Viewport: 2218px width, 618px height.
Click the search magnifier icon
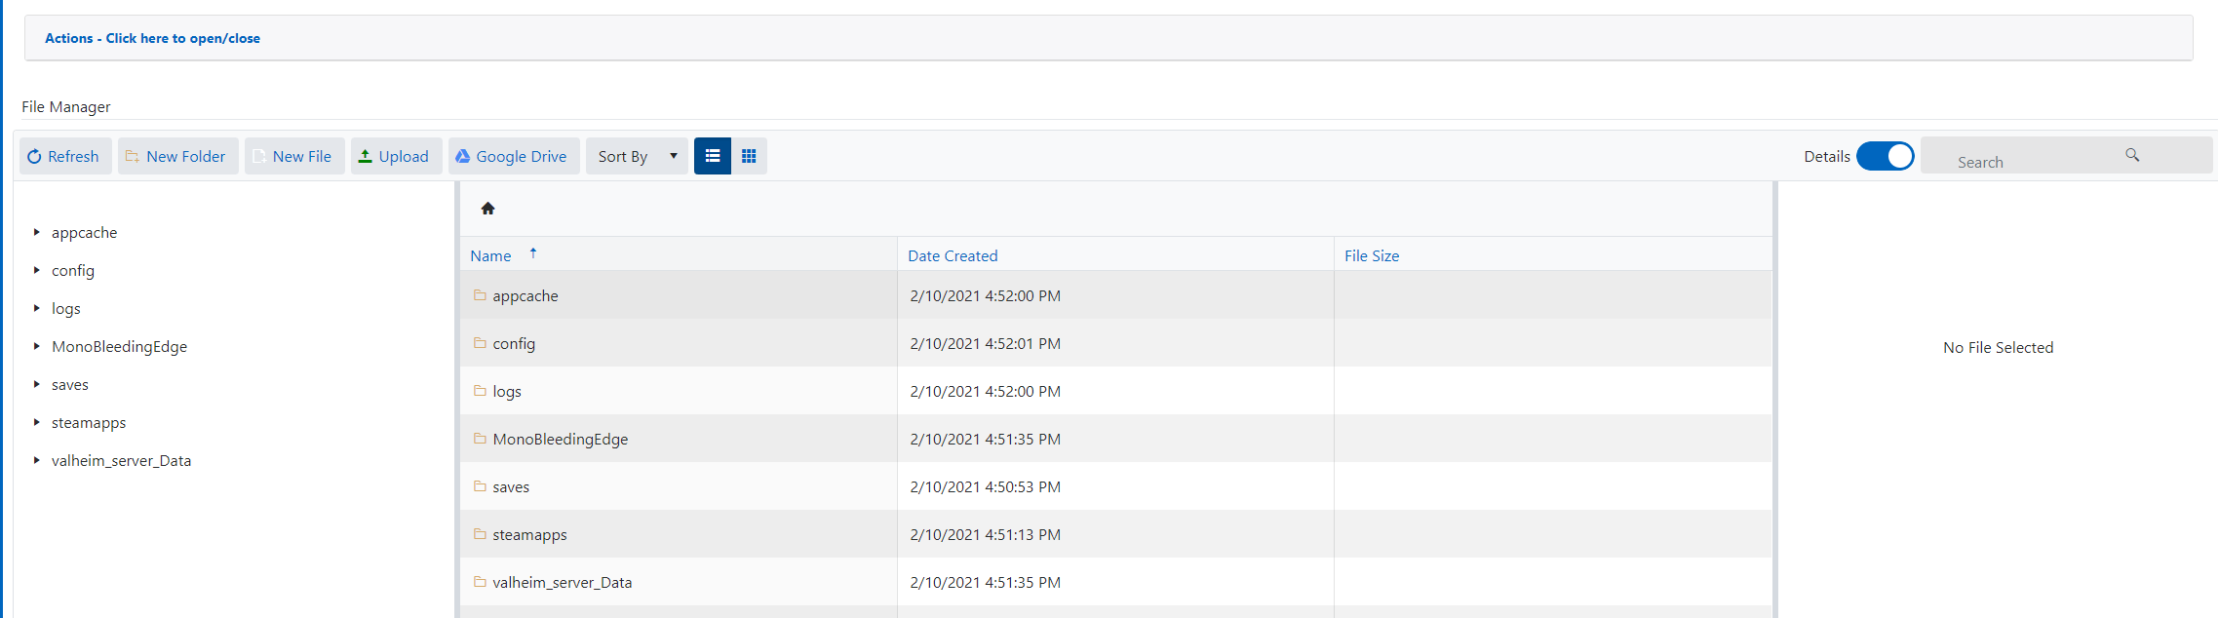pos(2132,155)
